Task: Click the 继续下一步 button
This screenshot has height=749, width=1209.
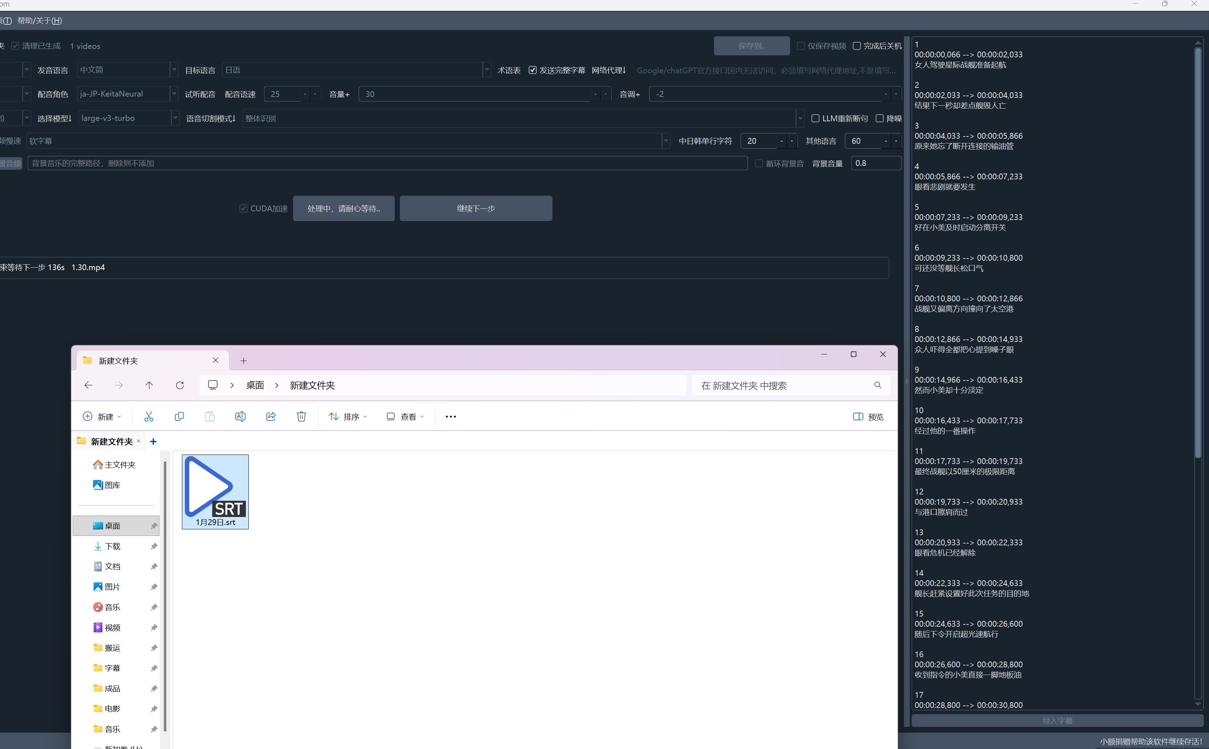Action: click(x=476, y=208)
